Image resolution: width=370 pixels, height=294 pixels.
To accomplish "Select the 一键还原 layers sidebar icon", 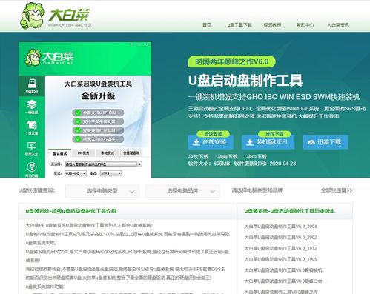I will tap(32, 107).
